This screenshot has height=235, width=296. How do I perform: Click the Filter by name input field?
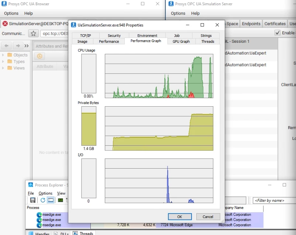(274, 200)
